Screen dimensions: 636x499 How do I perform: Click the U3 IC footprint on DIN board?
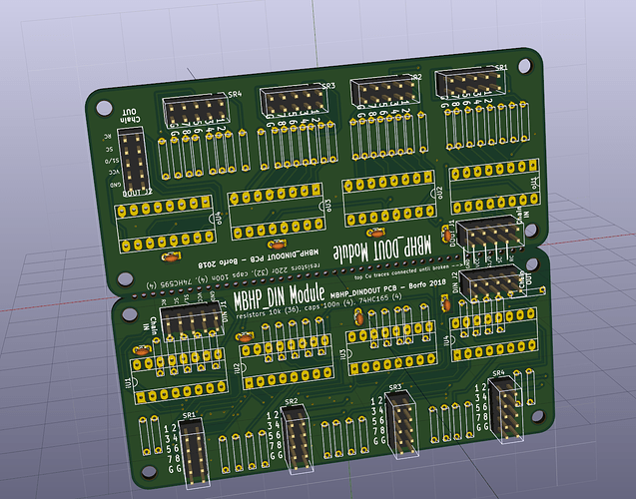point(391,348)
